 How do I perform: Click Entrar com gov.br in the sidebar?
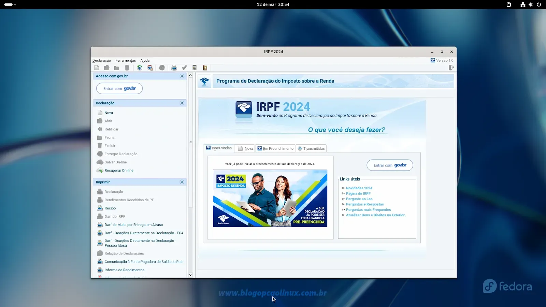119,88
